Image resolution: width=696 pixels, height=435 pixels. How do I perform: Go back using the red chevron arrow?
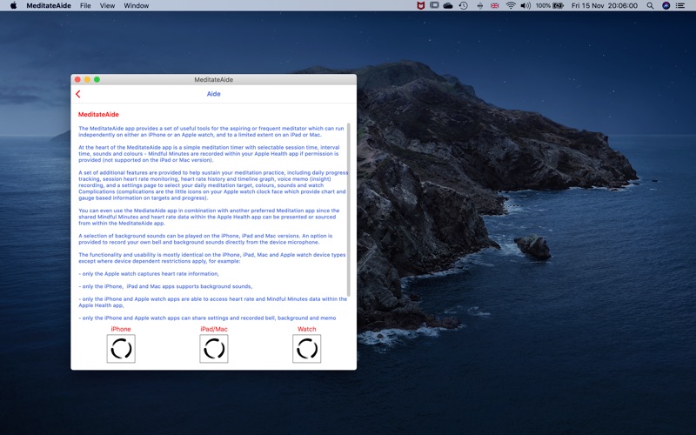tap(78, 94)
